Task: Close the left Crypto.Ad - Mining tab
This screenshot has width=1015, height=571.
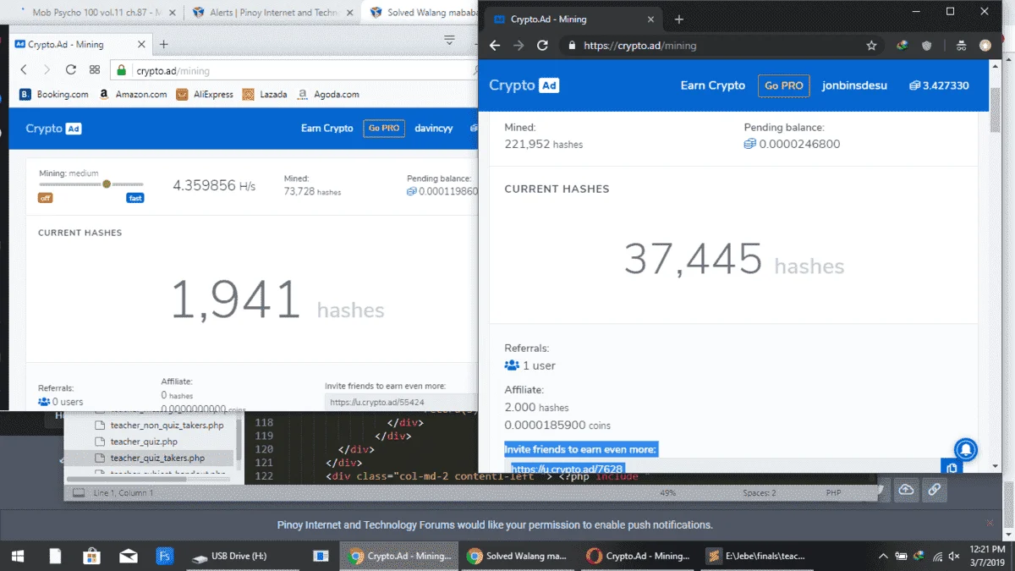Action: pos(140,44)
